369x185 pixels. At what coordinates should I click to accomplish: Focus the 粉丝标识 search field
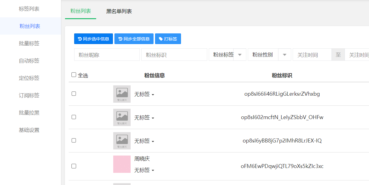tap(174, 55)
